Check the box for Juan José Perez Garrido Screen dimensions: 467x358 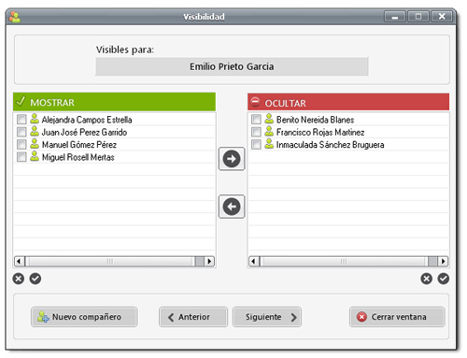tap(21, 132)
